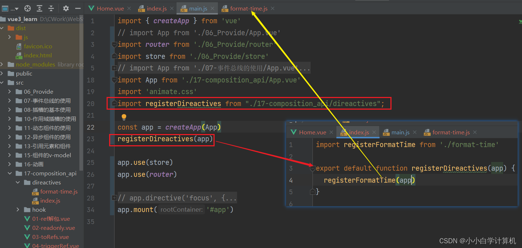Expand the js folder under dist
The width and height of the screenshot is (522, 248).
point(10,37)
